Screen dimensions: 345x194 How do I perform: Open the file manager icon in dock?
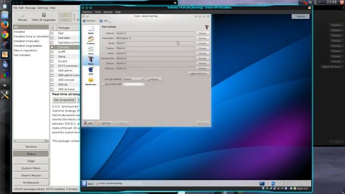click(x=5, y=15)
